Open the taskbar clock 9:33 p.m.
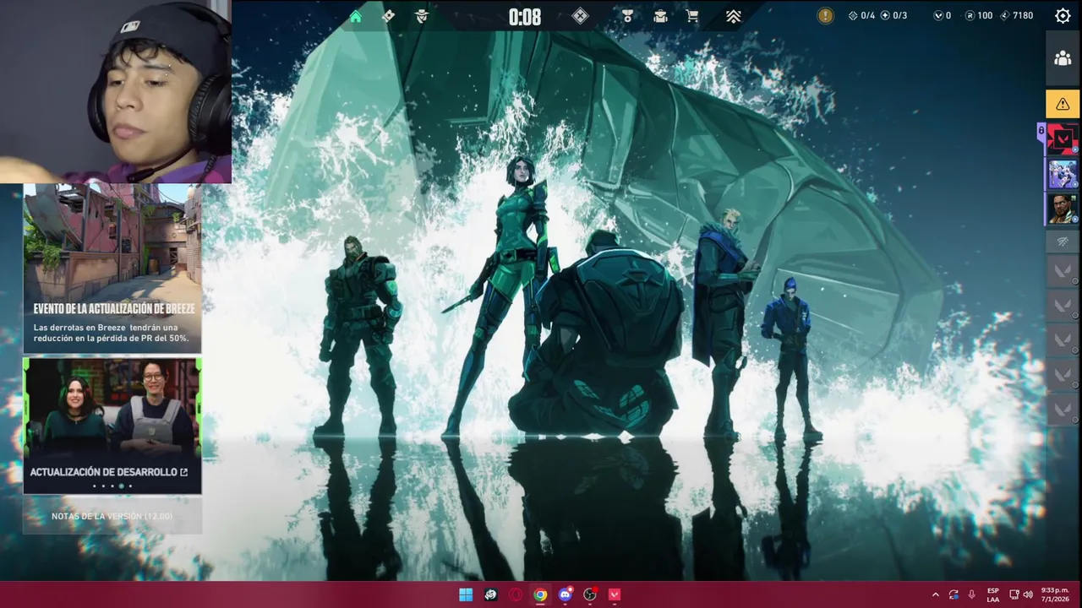 point(1053,594)
